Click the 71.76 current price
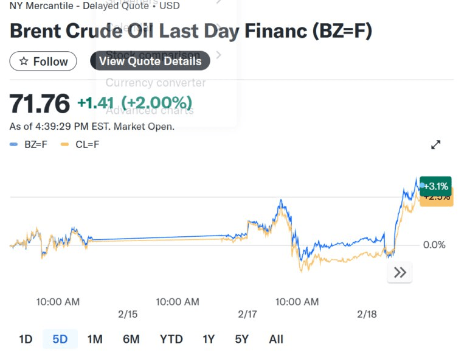467x358 pixels. pos(40,104)
